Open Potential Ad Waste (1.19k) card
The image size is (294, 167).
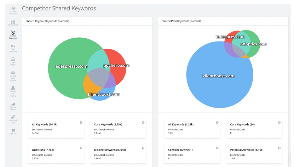[x=254, y=154]
